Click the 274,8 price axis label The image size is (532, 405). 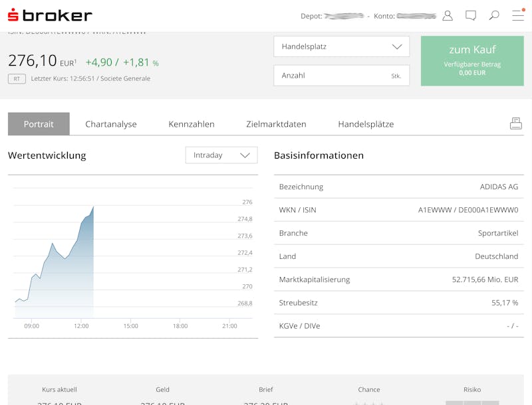[245, 219]
